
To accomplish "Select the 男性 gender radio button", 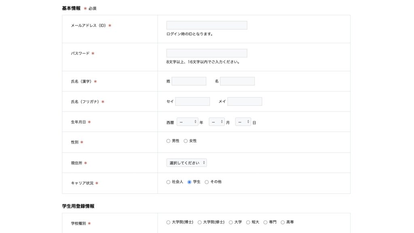I will 169,141.
